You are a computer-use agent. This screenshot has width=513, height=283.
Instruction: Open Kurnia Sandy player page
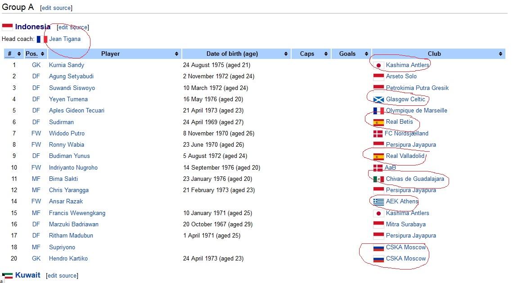click(67, 65)
